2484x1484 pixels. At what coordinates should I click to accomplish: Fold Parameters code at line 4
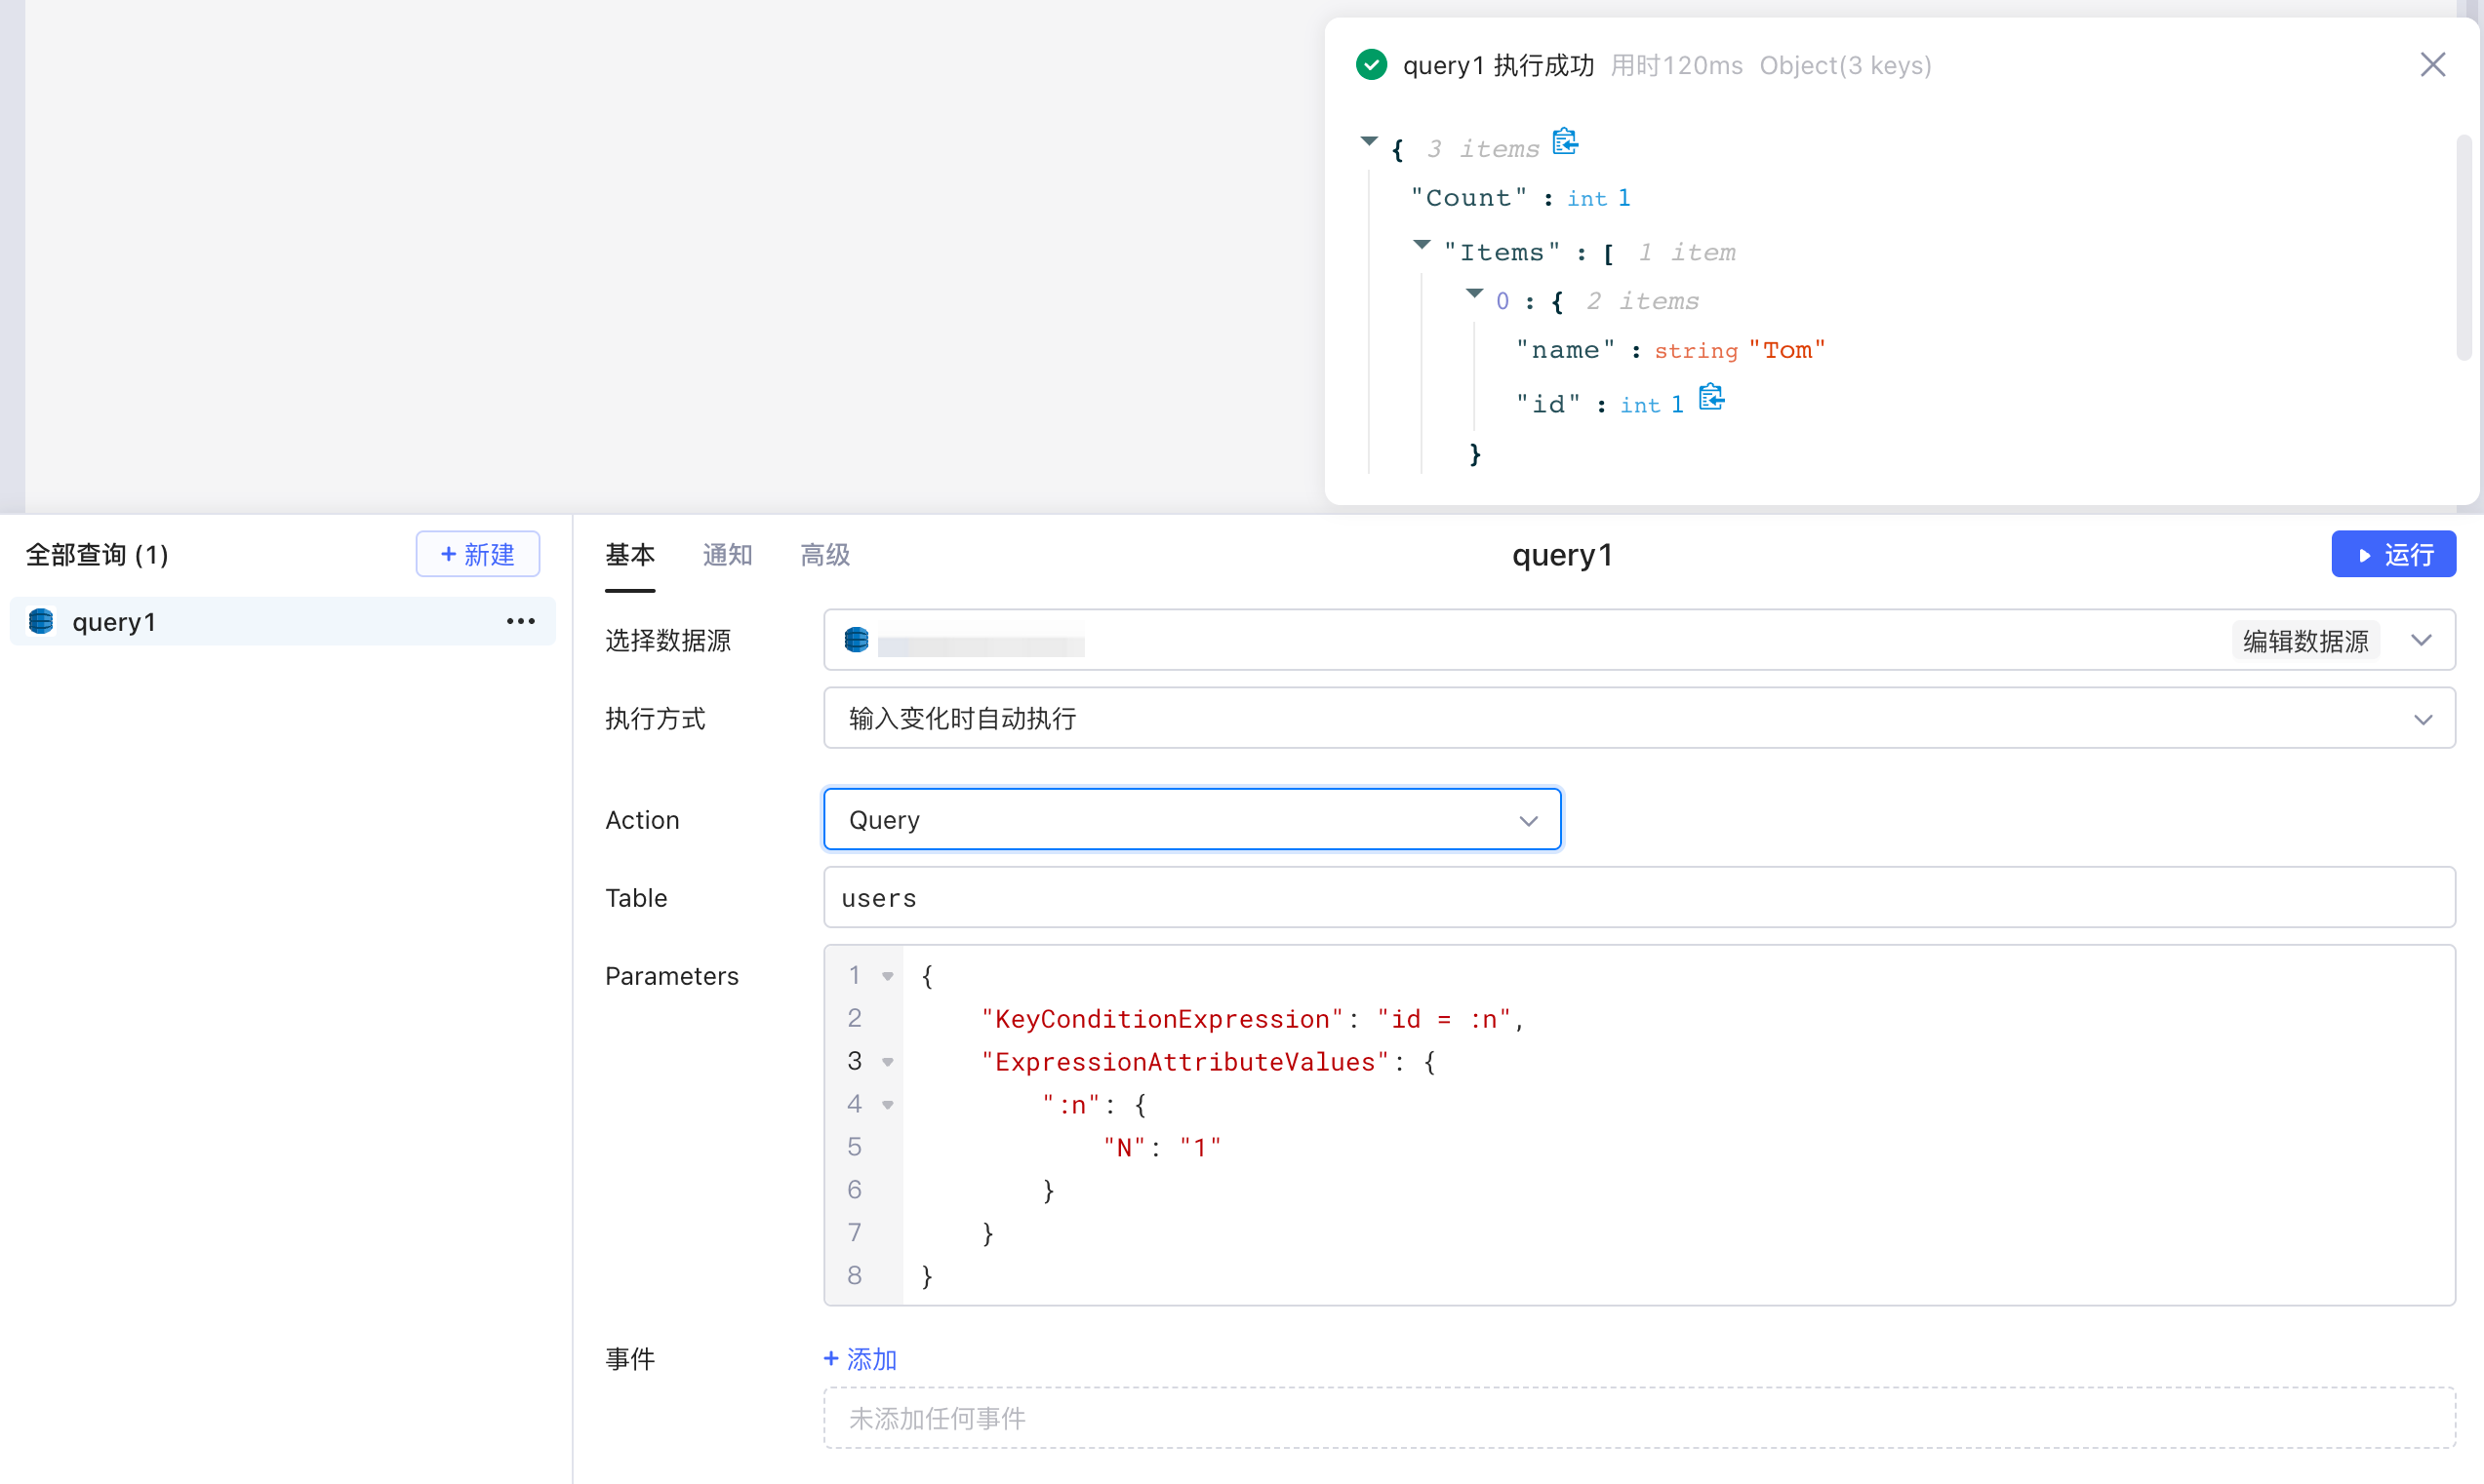(888, 1105)
